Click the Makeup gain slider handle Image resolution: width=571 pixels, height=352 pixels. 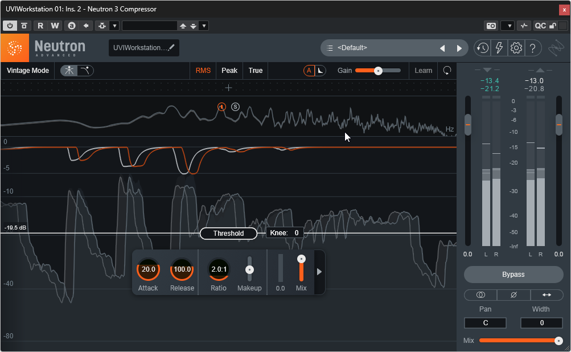(x=249, y=269)
